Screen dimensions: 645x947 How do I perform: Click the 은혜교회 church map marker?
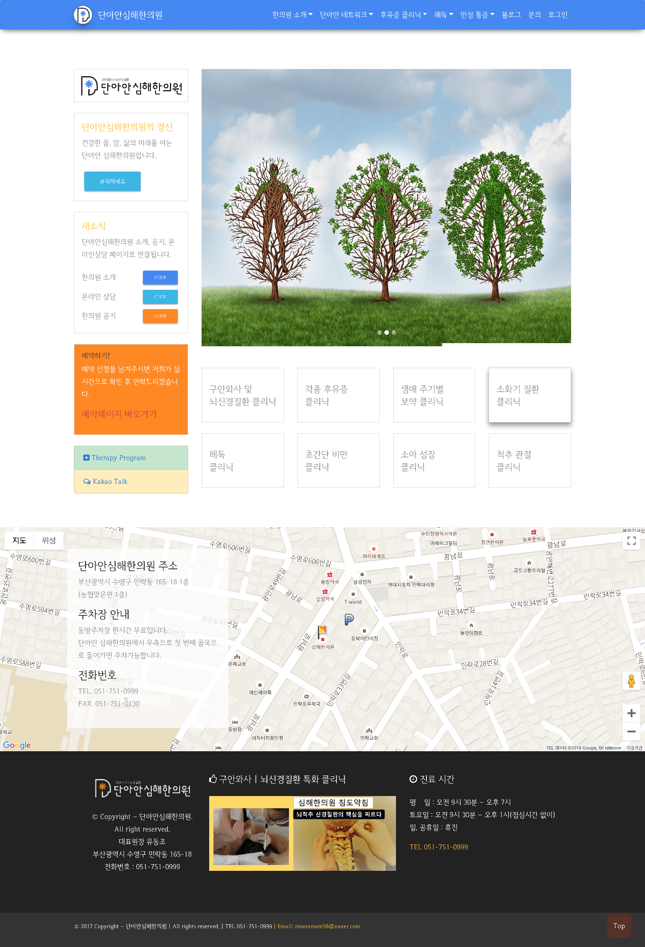click(237, 657)
